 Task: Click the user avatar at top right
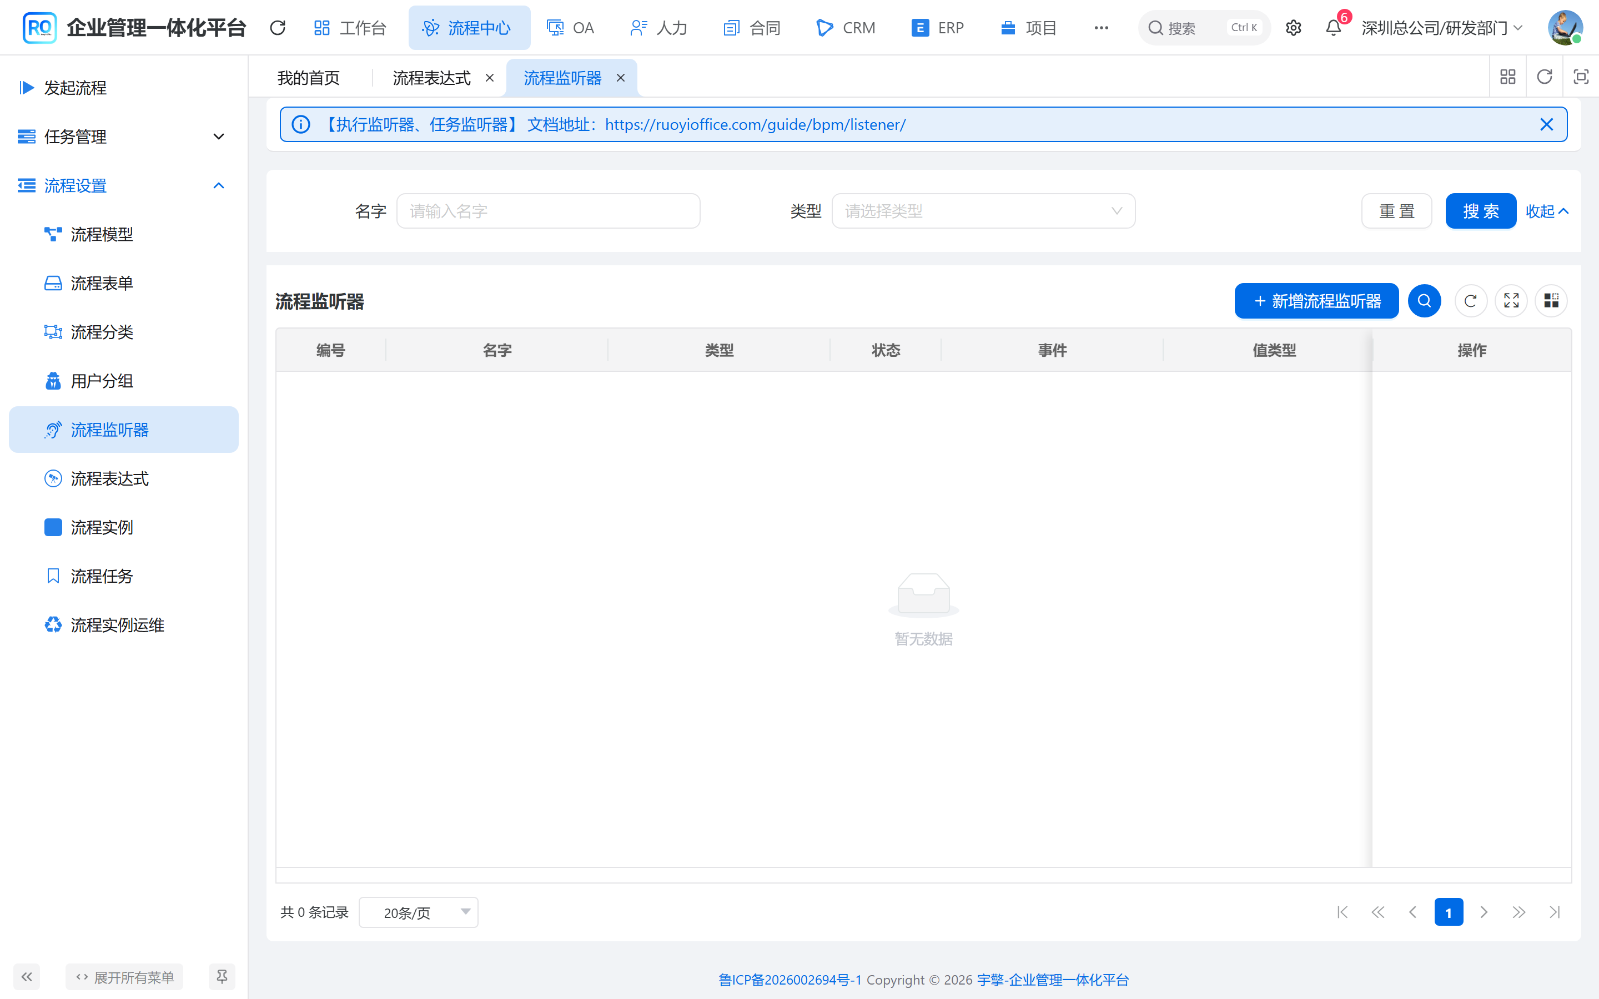pyautogui.click(x=1565, y=28)
